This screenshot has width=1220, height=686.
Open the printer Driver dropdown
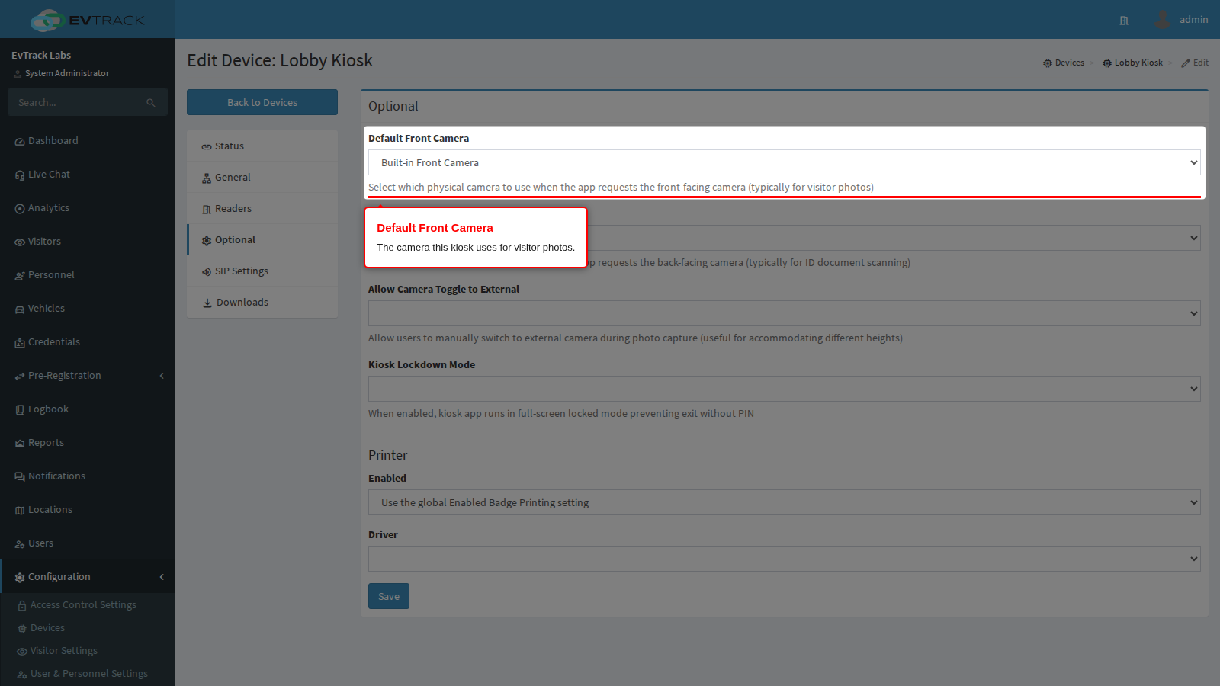(784, 559)
